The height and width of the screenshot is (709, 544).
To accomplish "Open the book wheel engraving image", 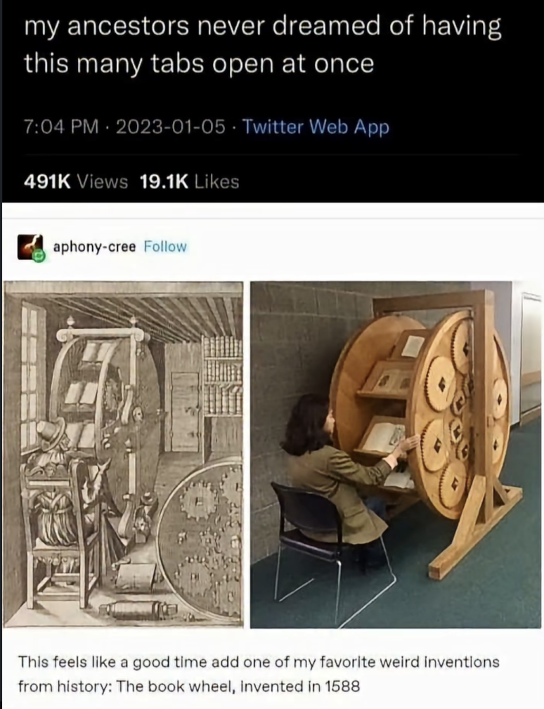I will (x=124, y=454).
